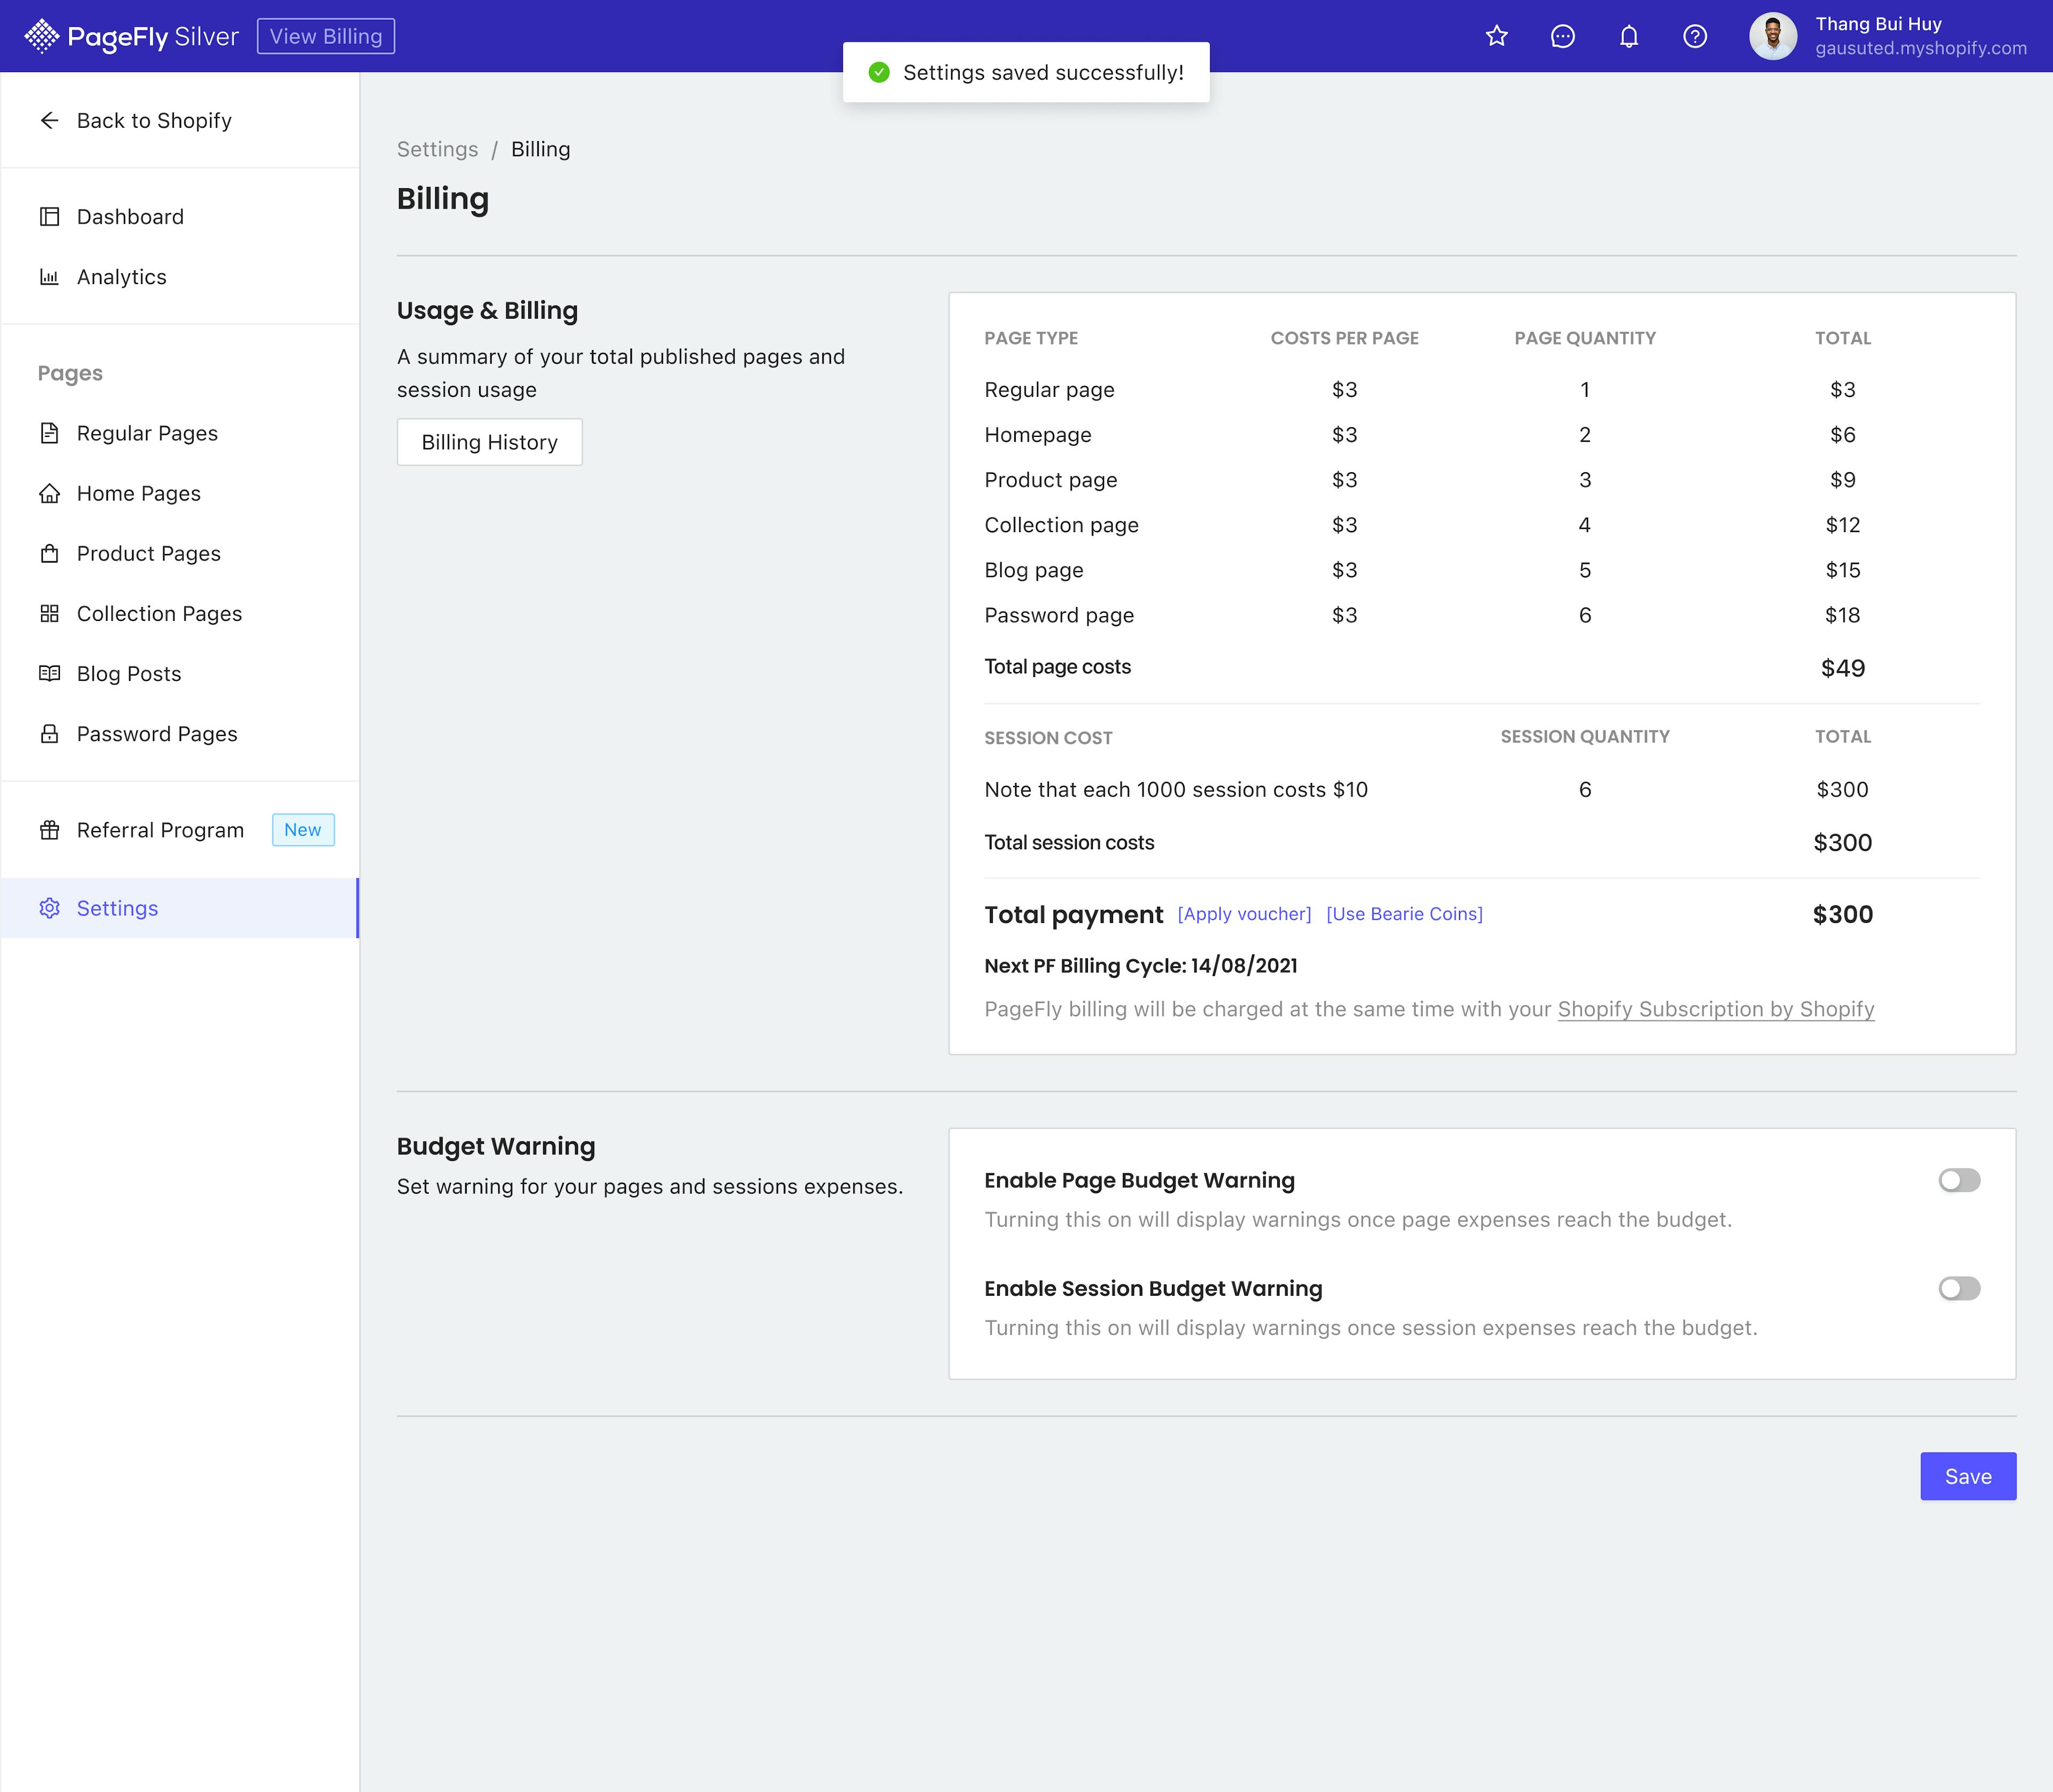2053x1792 pixels.
Task: Click Use Bearie Coins link
Action: [1403, 914]
